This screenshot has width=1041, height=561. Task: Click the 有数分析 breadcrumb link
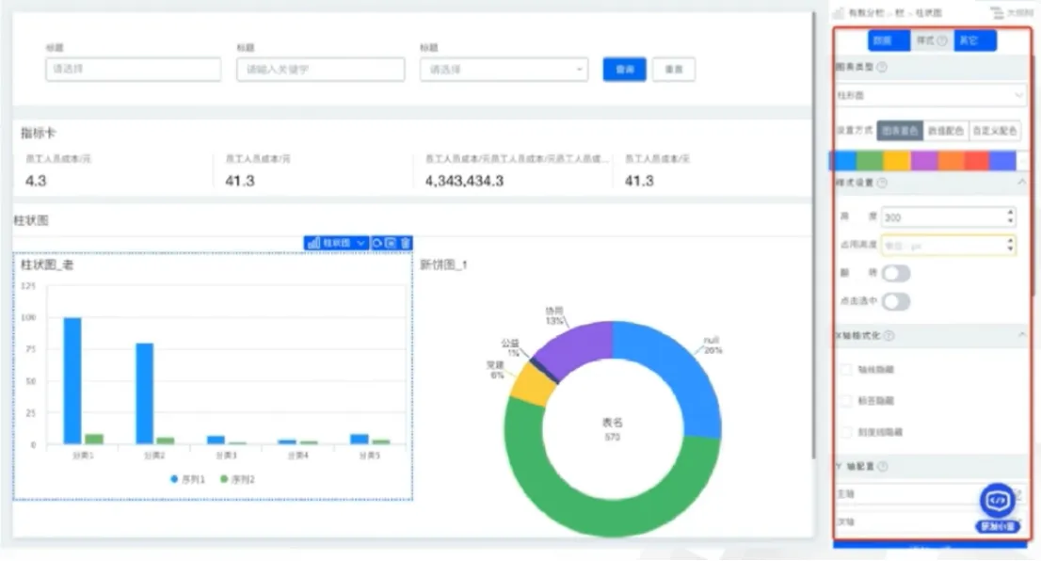[x=866, y=12]
